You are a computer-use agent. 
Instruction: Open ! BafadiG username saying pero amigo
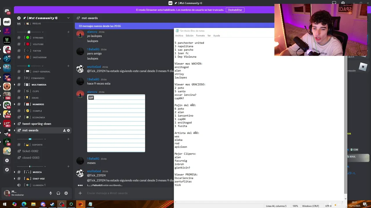click(93, 49)
